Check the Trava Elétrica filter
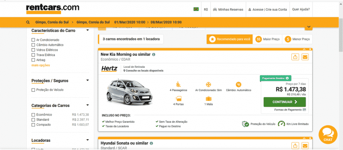 (33, 55)
